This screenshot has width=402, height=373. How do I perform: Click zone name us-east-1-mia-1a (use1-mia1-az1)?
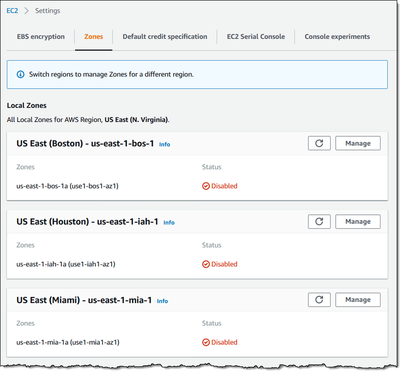(68, 343)
